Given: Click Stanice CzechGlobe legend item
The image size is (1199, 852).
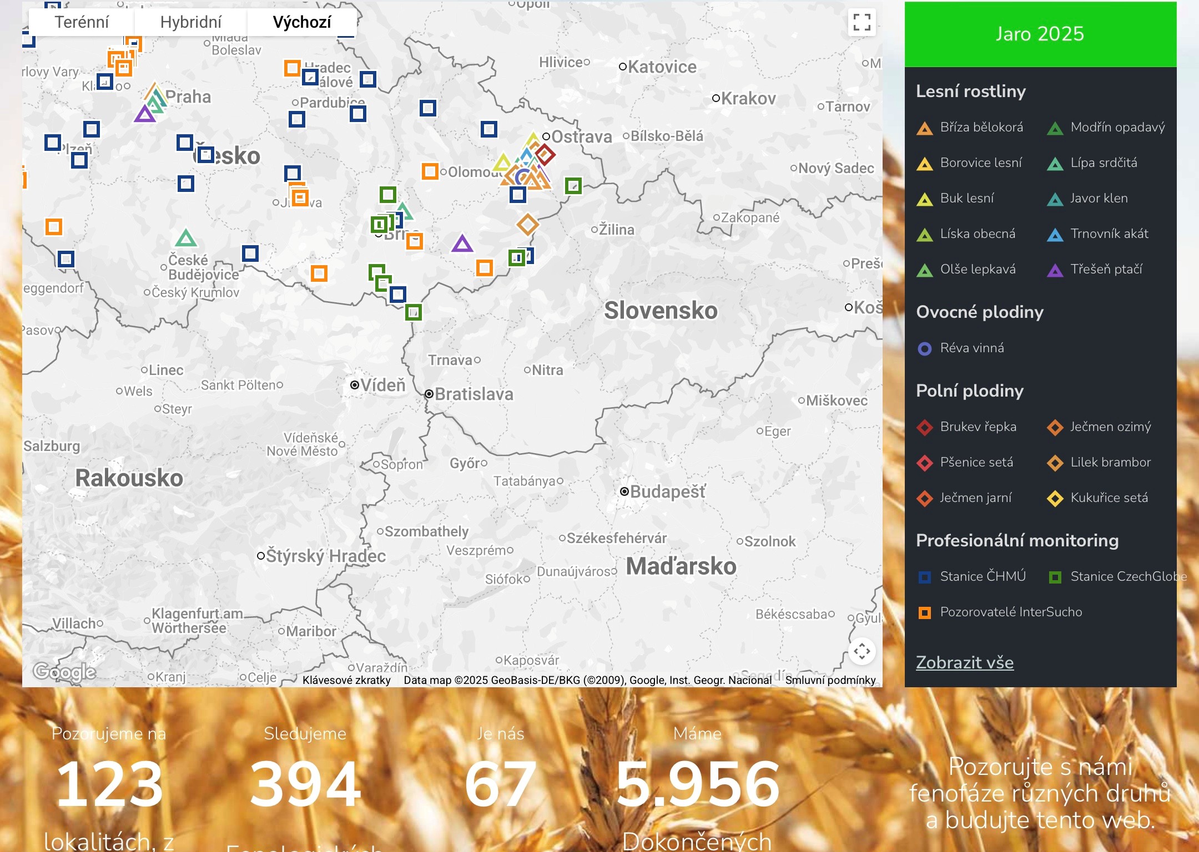Looking at the screenshot, I should (1117, 577).
